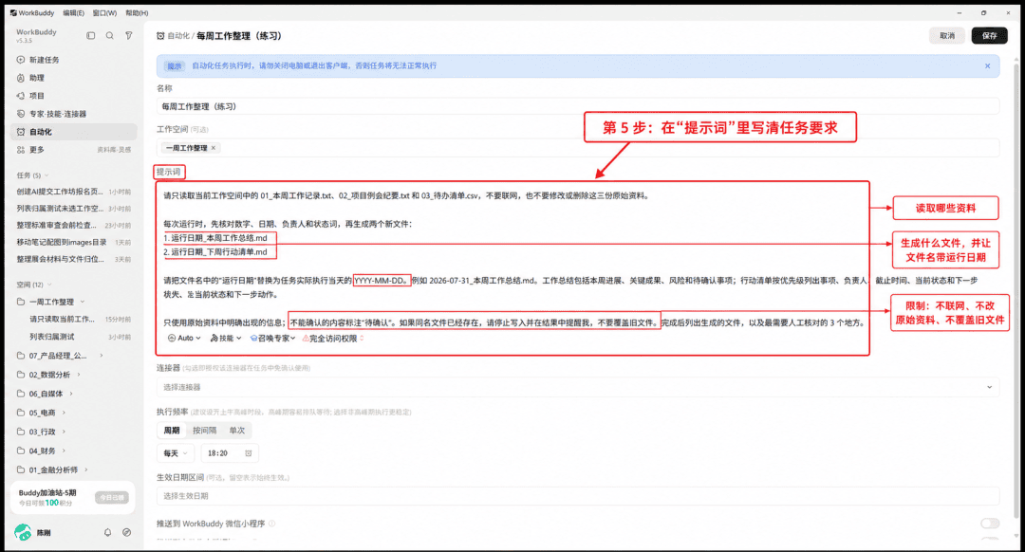
Task: Click the notification bell icon
Action: tap(108, 532)
